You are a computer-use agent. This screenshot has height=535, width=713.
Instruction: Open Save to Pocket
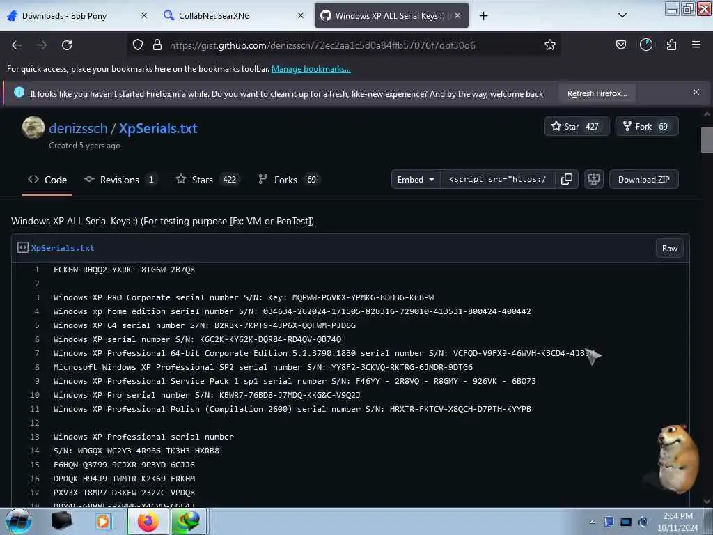tap(620, 45)
